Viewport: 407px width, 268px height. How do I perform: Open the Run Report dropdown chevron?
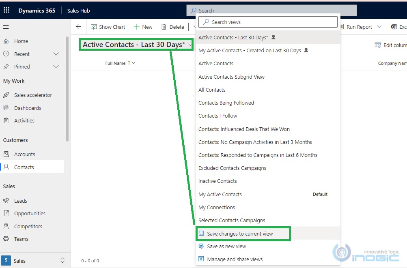[379, 27]
